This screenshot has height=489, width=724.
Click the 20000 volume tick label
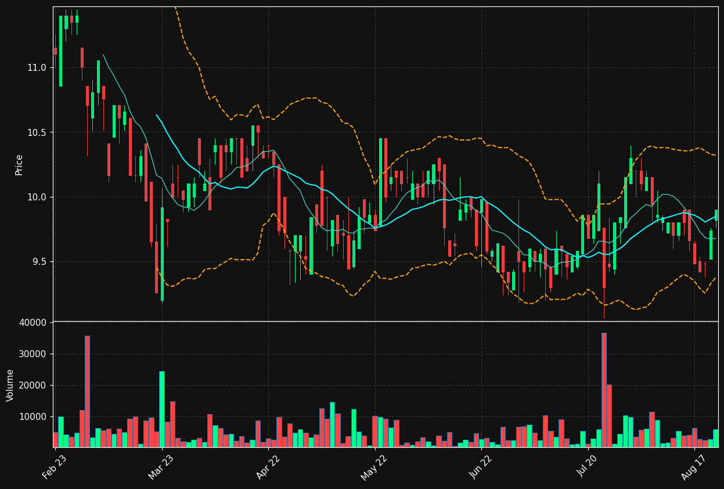(x=33, y=386)
